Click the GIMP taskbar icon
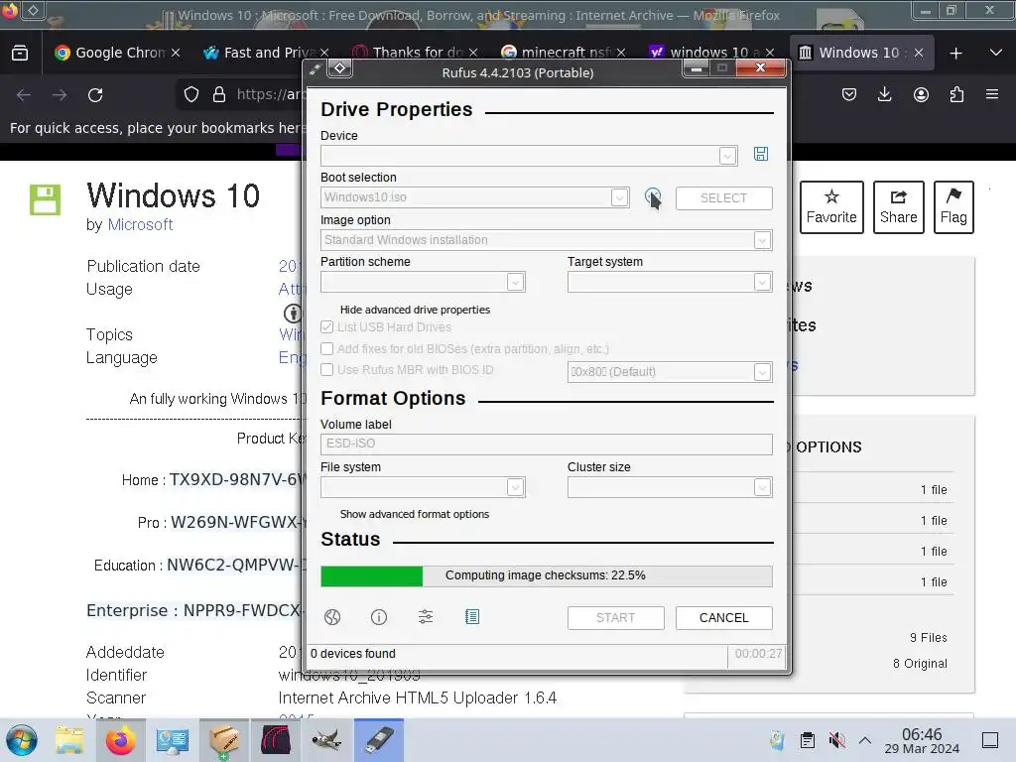This screenshot has height=762, width=1016. coord(326,740)
